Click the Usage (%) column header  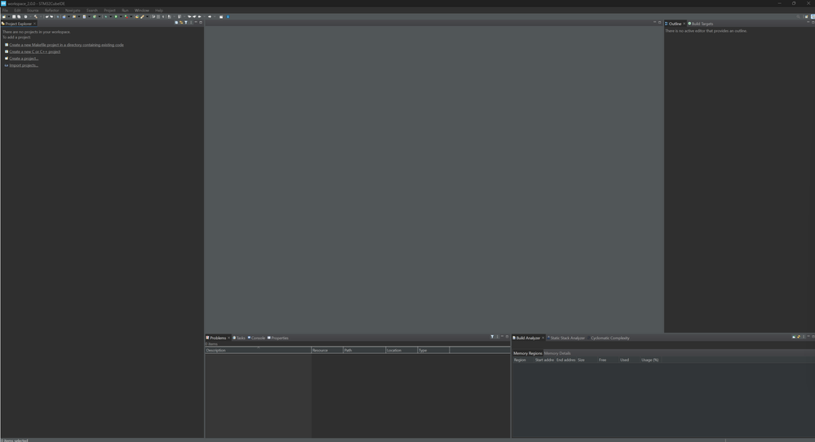point(649,360)
